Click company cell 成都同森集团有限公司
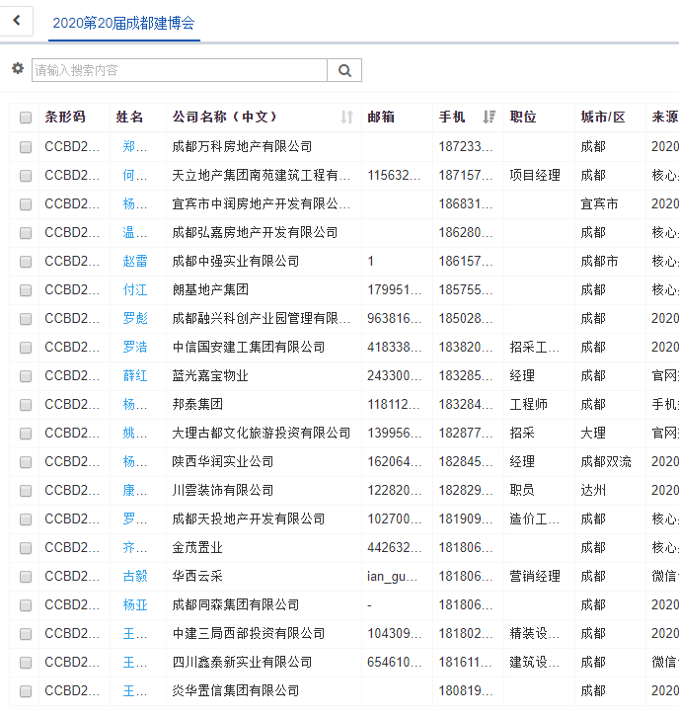The height and width of the screenshot is (717, 679). (236, 605)
